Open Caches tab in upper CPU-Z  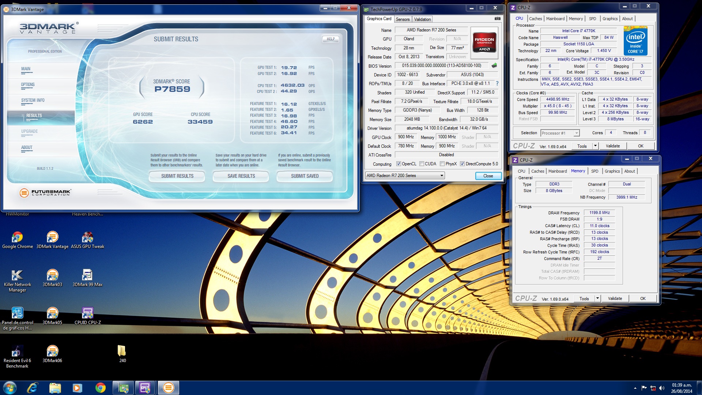[535, 19]
